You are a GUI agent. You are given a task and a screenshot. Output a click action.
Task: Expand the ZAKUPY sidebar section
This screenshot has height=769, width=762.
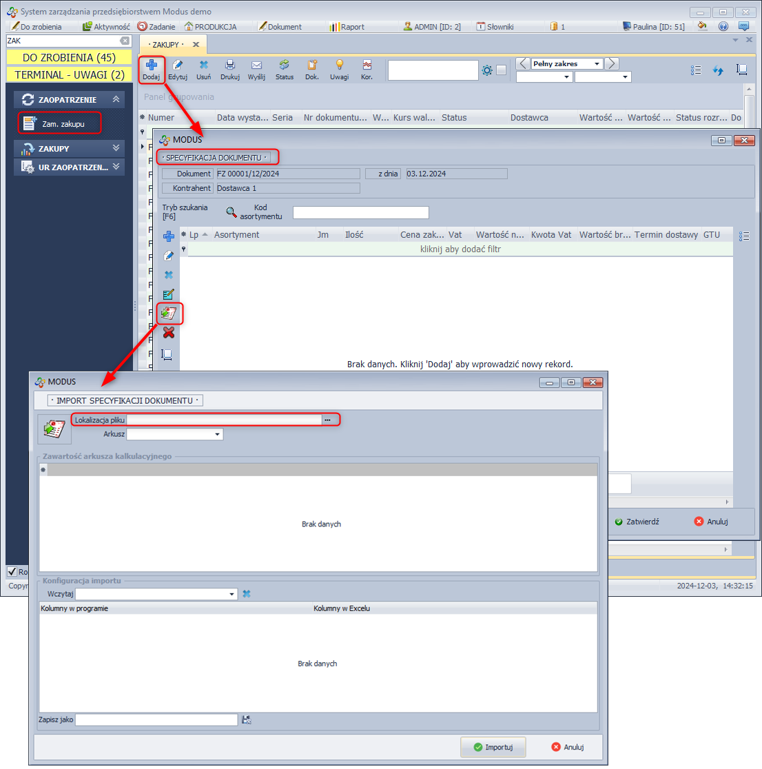tap(116, 147)
